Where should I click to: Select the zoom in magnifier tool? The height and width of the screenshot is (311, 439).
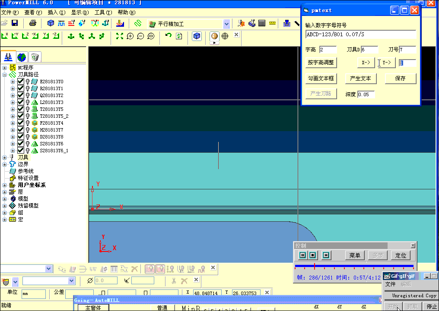(x=130, y=35)
